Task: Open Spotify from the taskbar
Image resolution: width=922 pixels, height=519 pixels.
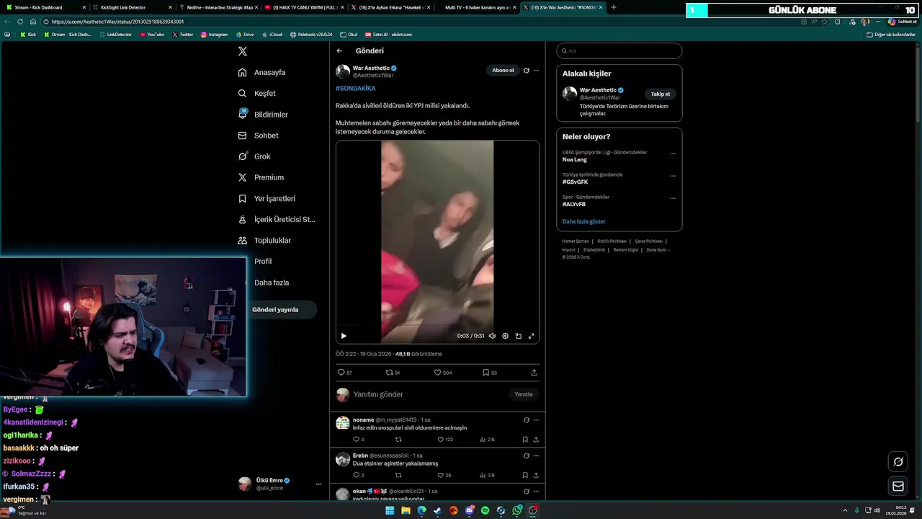Action: [x=485, y=510]
